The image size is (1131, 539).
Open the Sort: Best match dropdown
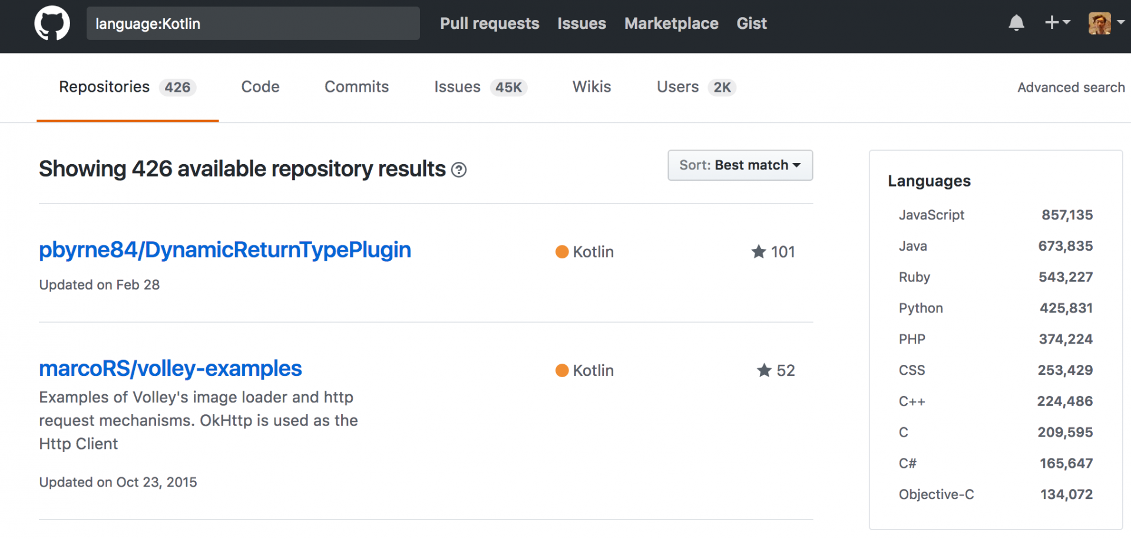[740, 165]
